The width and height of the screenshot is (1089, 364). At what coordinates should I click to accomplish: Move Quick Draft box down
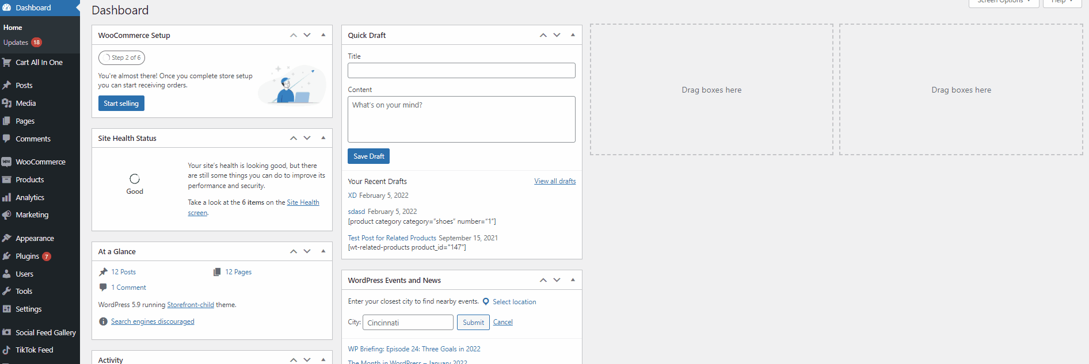pyautogui.click(x=557, y=35)
